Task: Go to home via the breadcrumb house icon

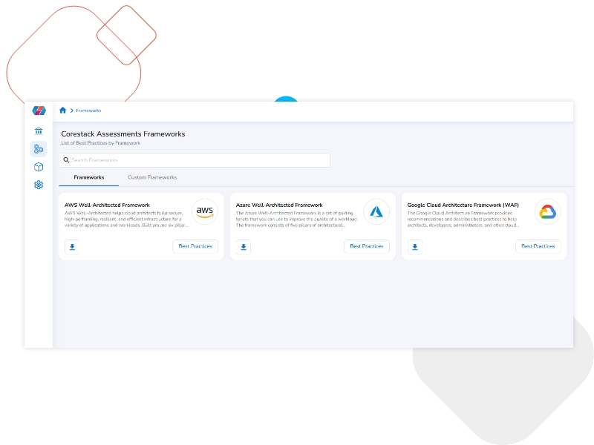Action: (x=63, y=110)
